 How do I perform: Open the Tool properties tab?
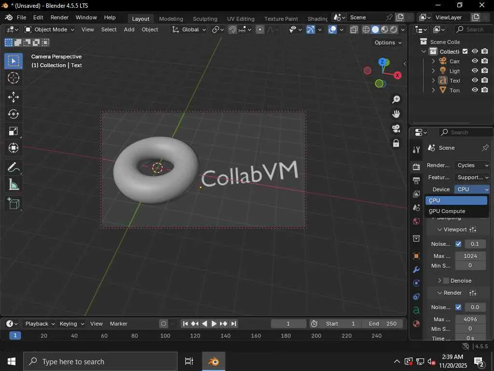point(416,150)
